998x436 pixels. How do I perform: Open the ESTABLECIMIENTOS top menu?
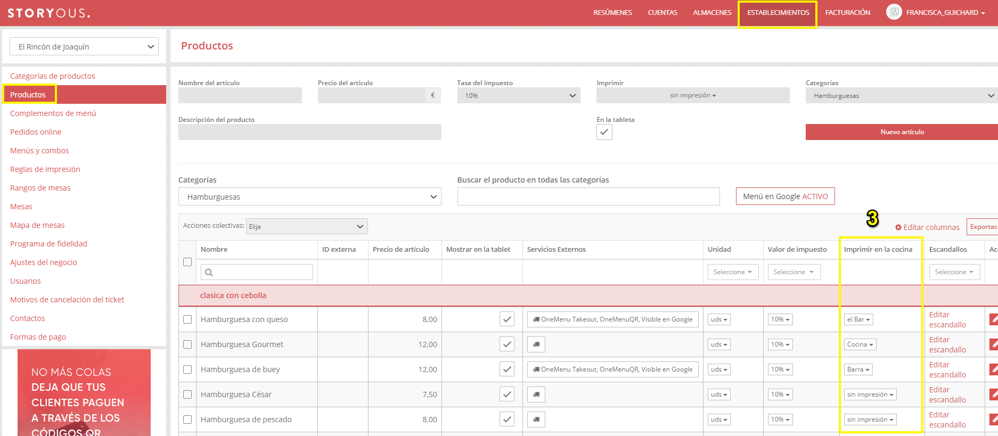click(778, 13)
